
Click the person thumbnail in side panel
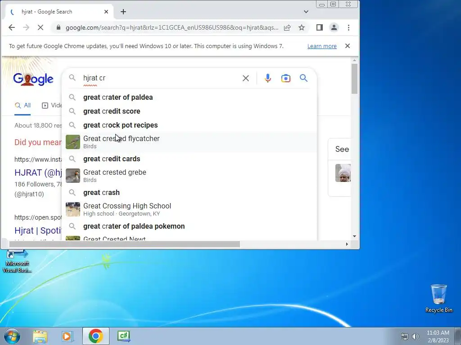(x=343, y=173)
